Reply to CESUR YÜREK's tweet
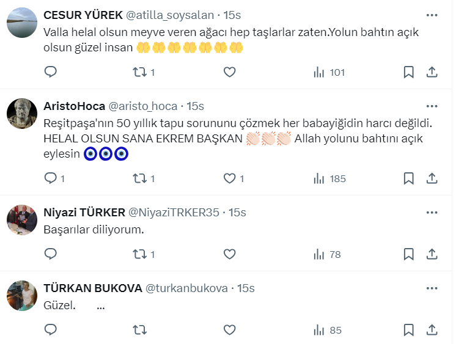This screenshot has height=344, width=456. tap(51, 72)
